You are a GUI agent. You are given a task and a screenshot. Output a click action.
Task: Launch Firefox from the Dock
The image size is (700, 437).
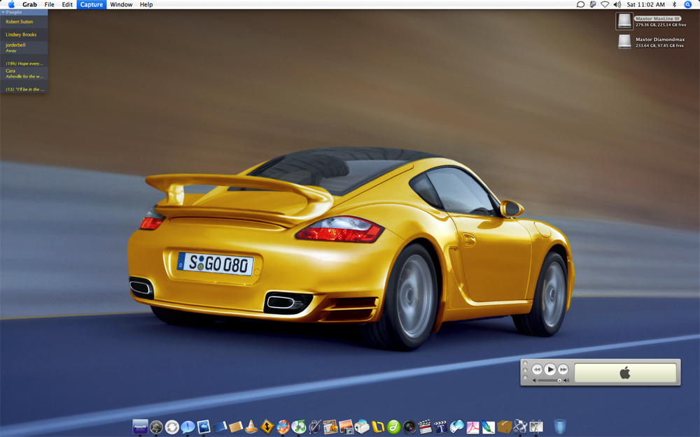[283, 427]
